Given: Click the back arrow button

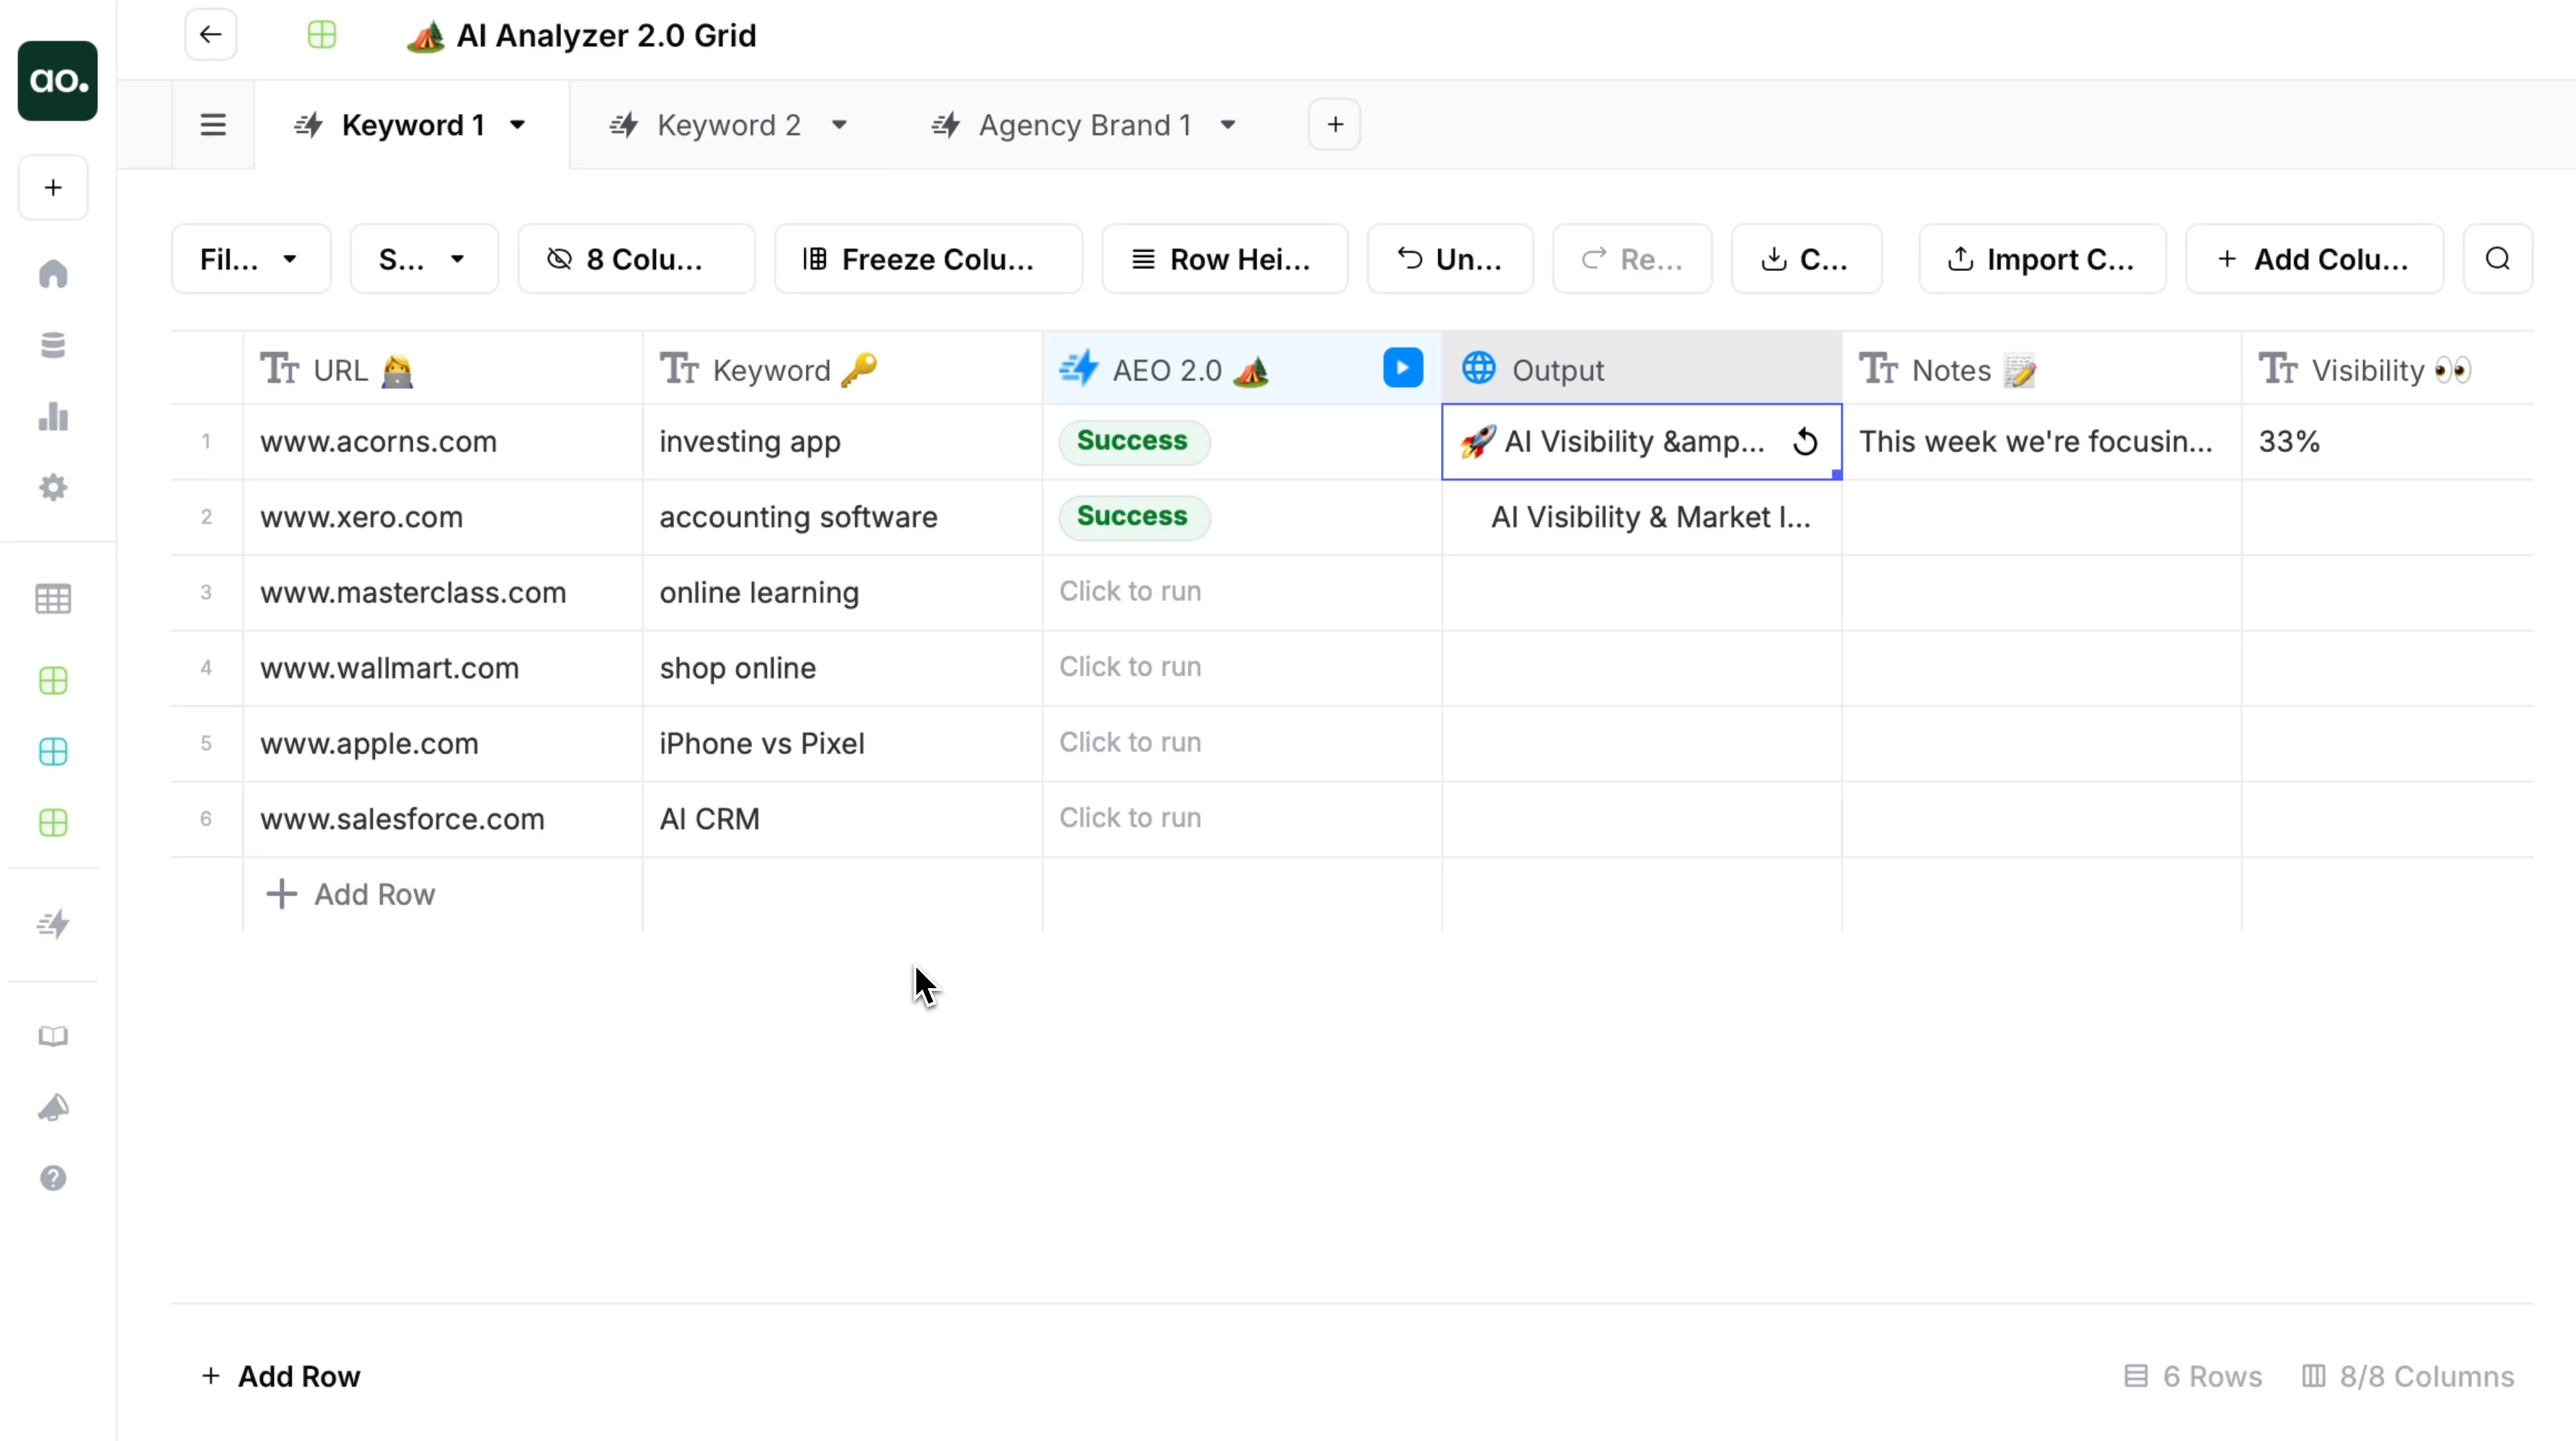Looking at the screenshot, I should (x=210, y=35).
